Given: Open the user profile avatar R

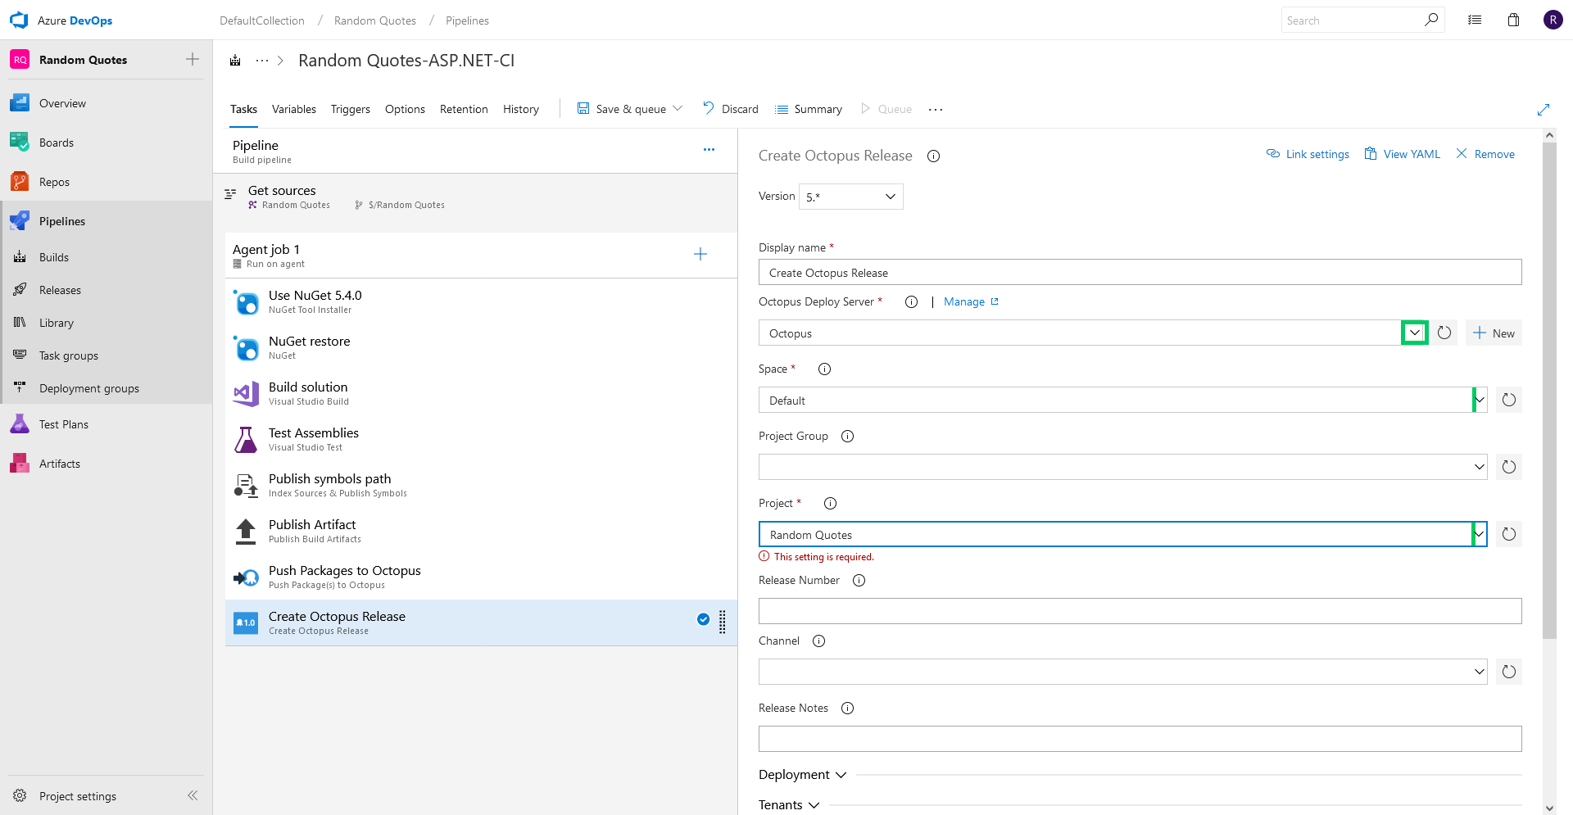Looking at the screenshot, I should (1553, 20).
